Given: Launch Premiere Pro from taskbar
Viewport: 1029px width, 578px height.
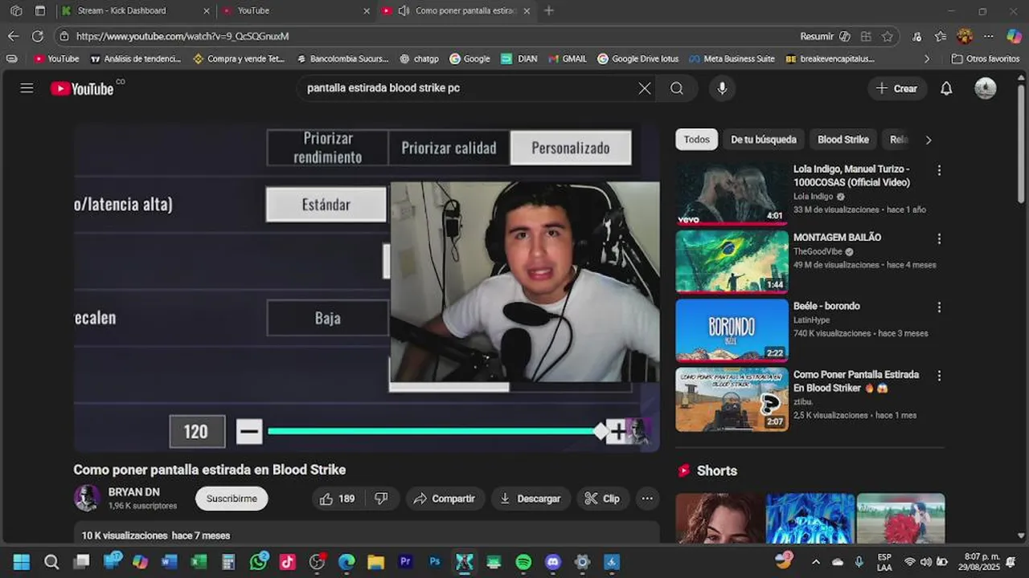Looking at the screenshot, I should [405, 562].
